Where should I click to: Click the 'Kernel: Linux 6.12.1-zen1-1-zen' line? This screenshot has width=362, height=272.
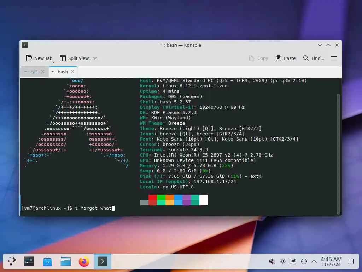(x=183, y=86)
